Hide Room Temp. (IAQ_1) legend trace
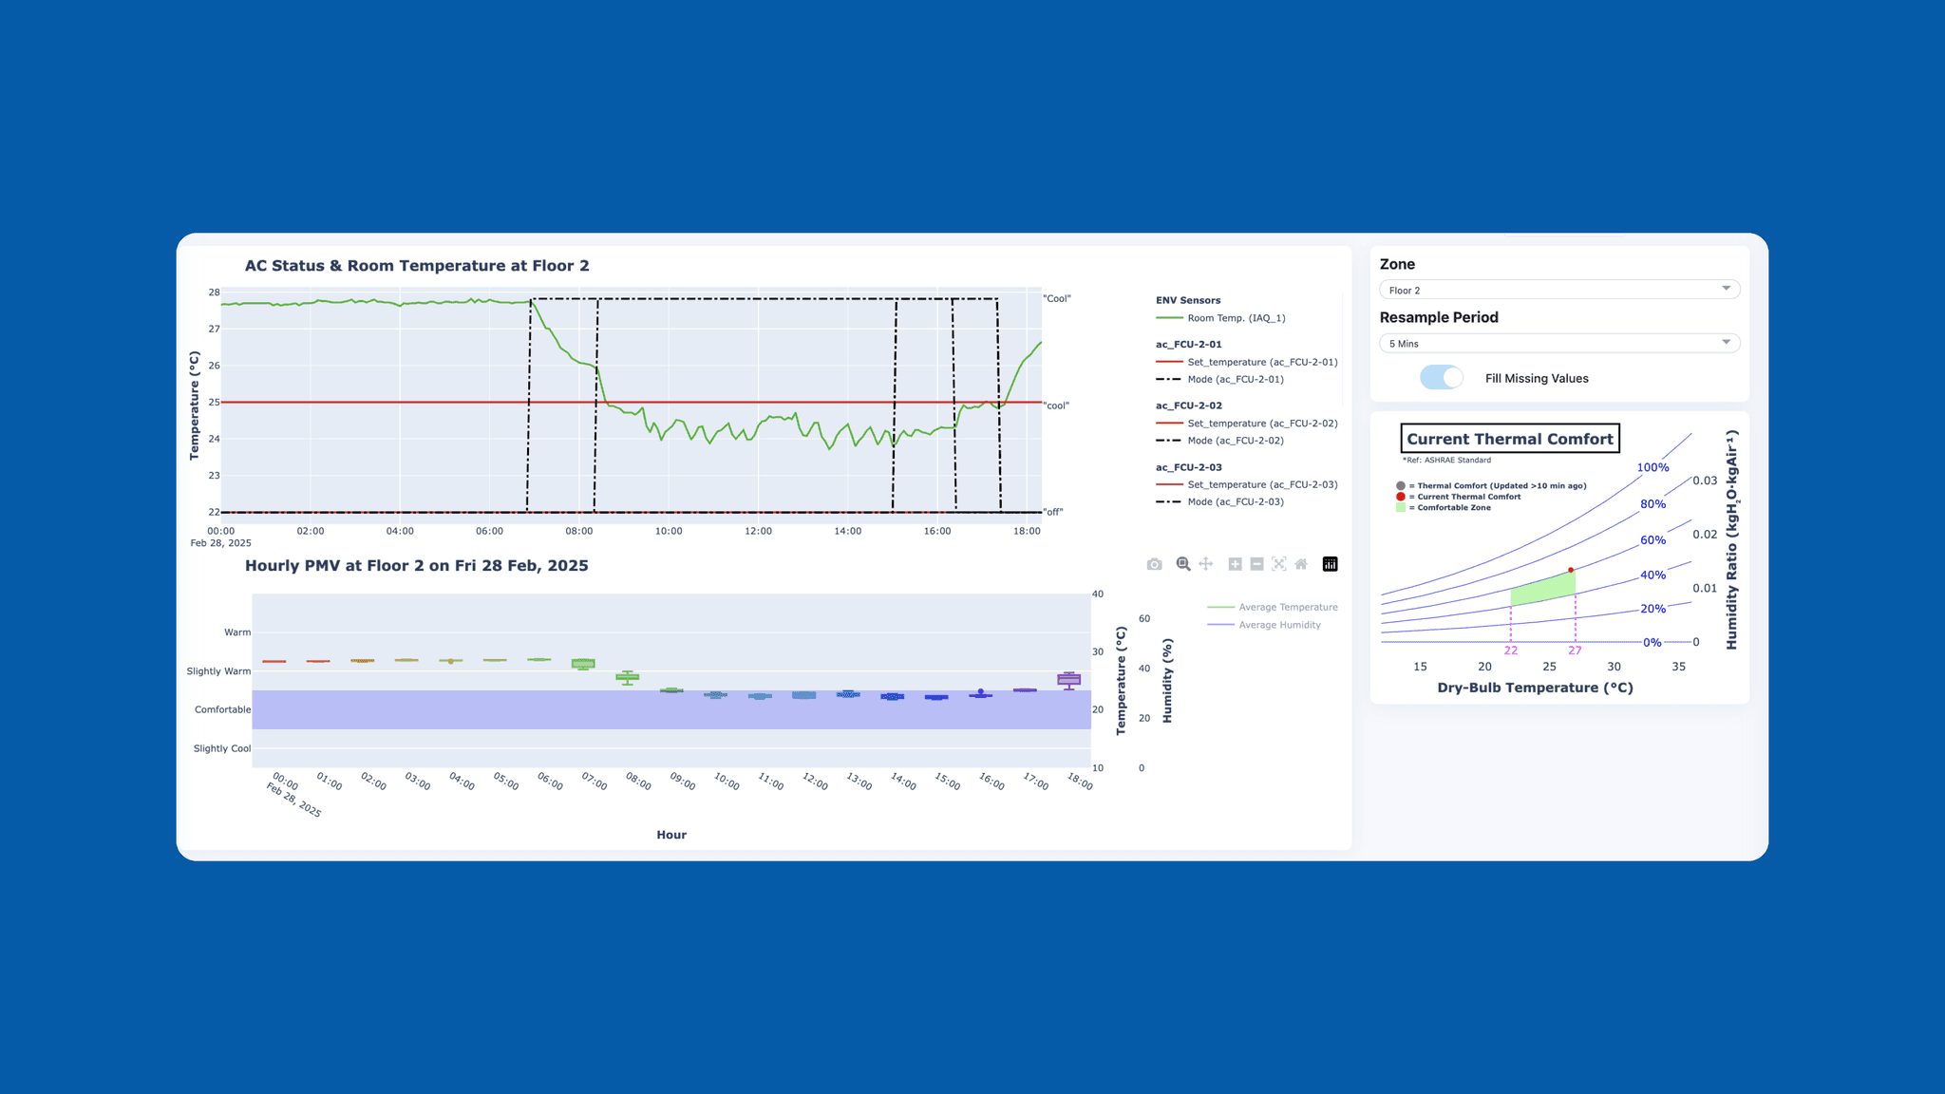 (1236, 318)
